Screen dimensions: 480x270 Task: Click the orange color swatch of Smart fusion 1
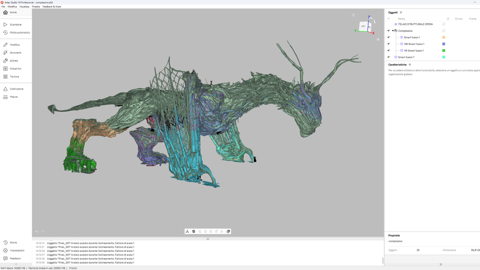(444, 37)
